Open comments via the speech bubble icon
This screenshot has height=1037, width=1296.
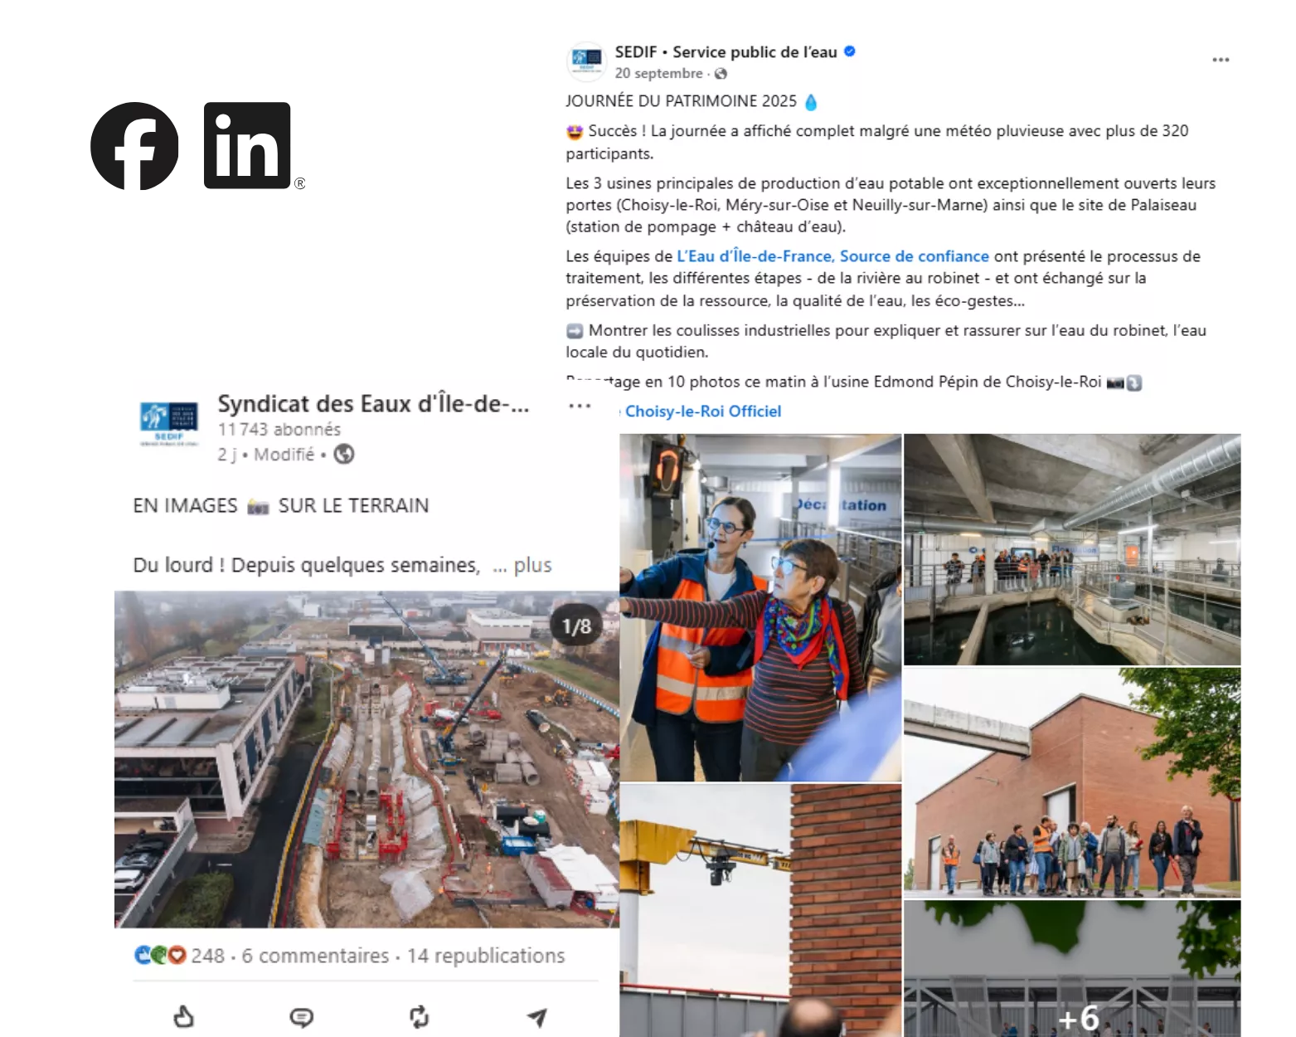302,1017
